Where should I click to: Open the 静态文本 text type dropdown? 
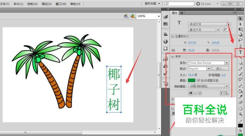coord(204,30)
